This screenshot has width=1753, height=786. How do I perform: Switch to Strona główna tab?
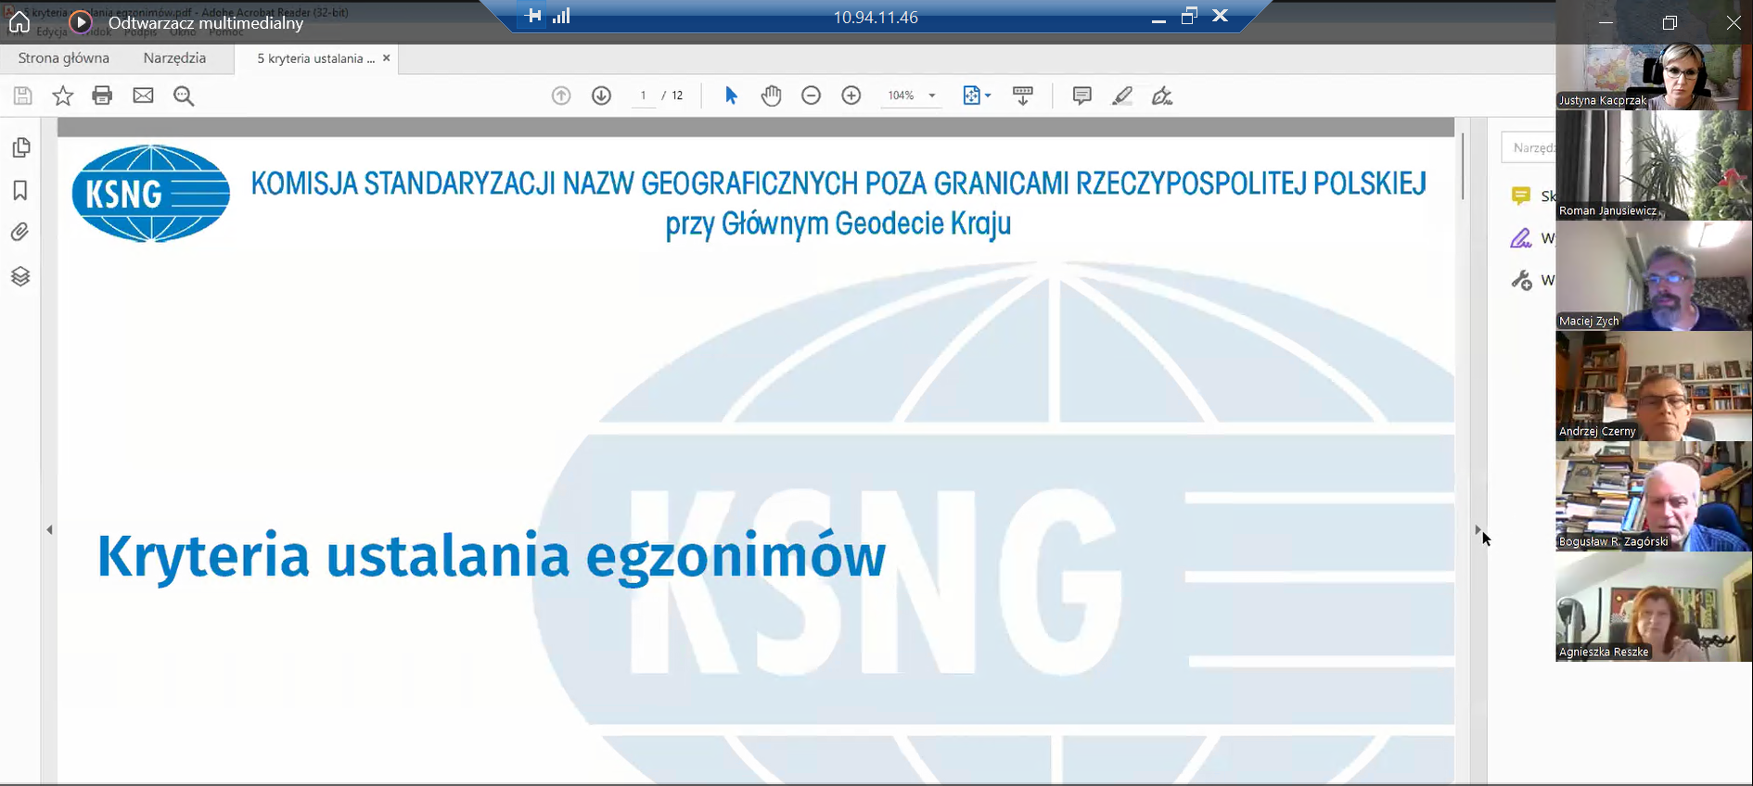tap(64, 58)
